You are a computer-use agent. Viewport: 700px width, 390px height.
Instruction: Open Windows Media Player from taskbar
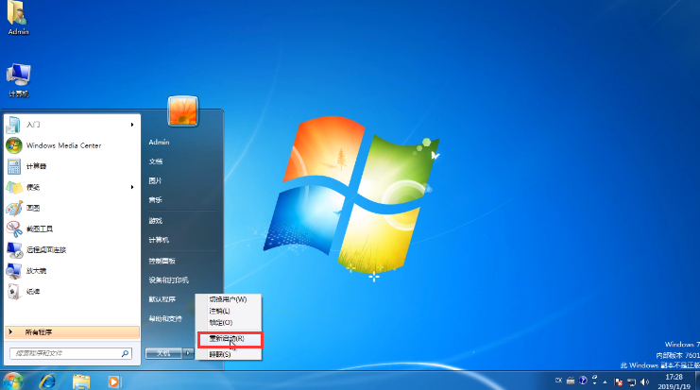(x=114, y=382)
